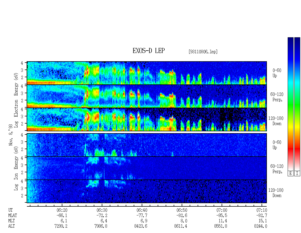Click the MLT value 11.4

click(x=223, y=221)
